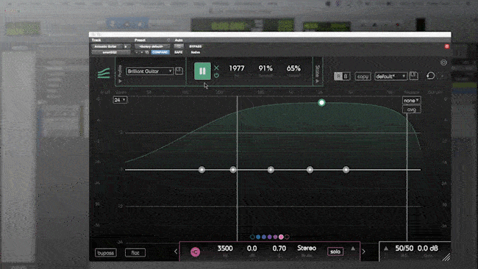This screenshot has width=478, height=269.
Task: Toggle the plugin bypass button at bottom left
Action: click(105, 253)
